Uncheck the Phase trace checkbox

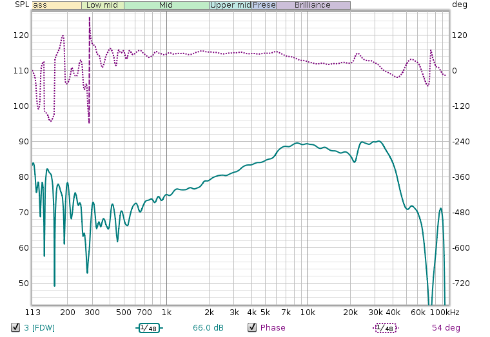(x=252, y=327)
